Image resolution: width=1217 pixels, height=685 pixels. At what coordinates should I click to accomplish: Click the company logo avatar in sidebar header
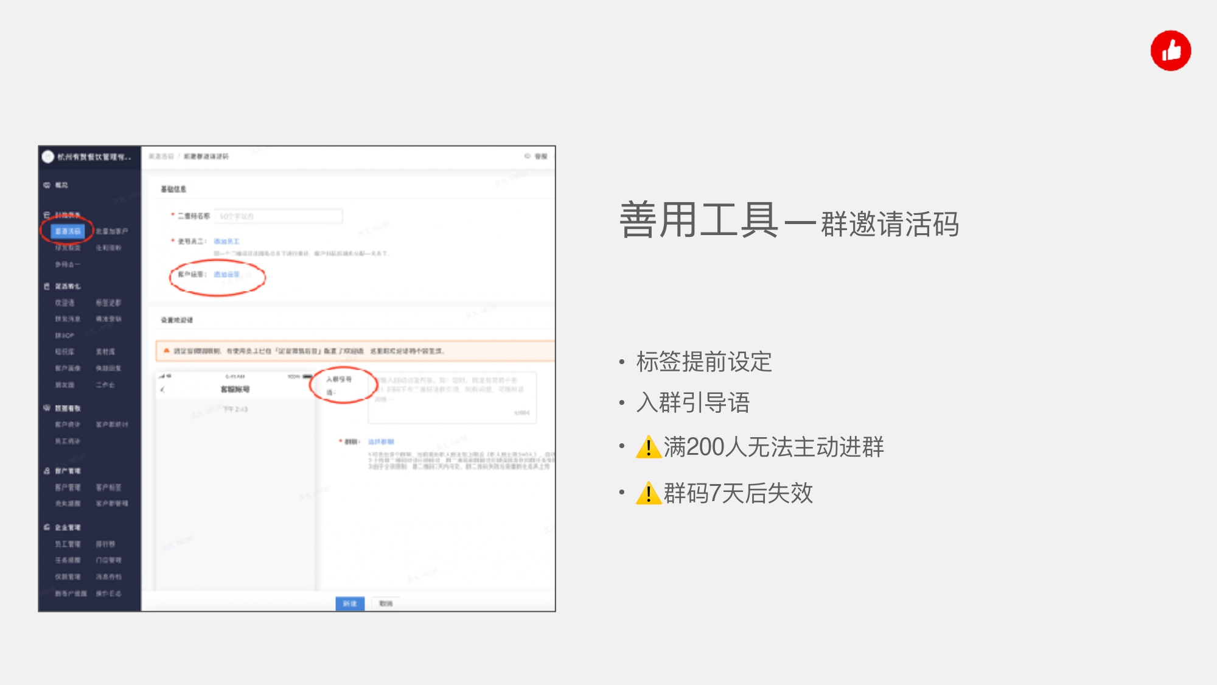(x=48, y=156)
